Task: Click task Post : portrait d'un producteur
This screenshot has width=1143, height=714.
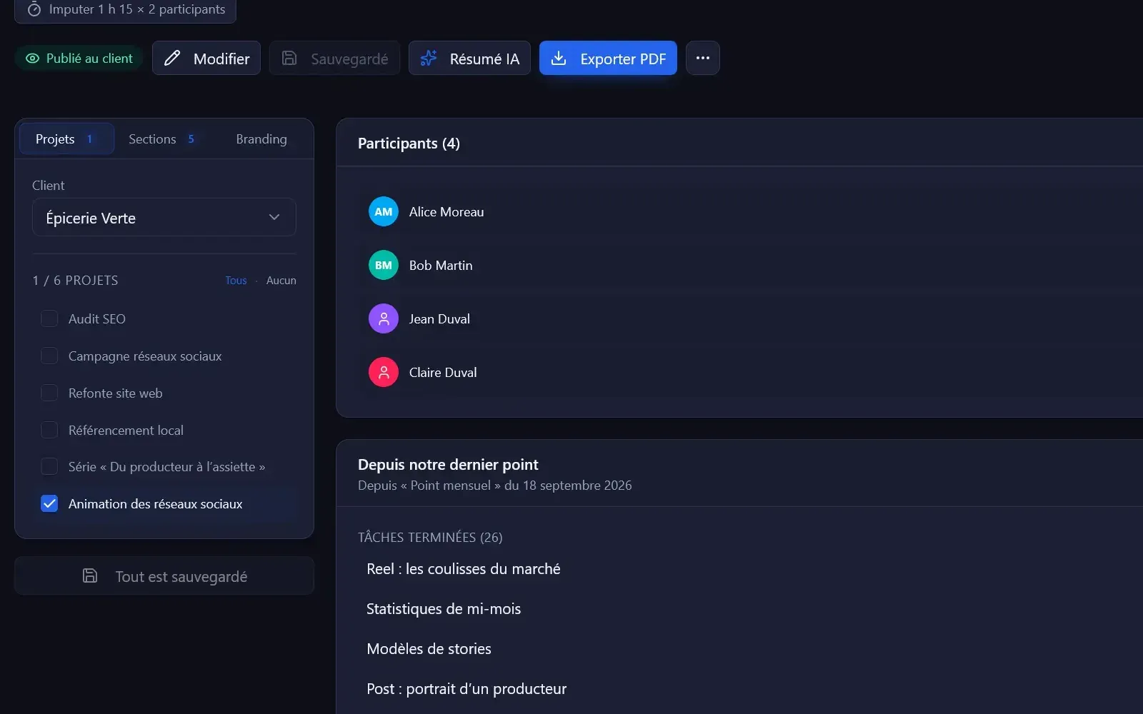Action: (x=466, y=689)
